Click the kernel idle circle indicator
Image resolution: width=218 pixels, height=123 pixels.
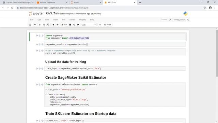tap(188, 20)
